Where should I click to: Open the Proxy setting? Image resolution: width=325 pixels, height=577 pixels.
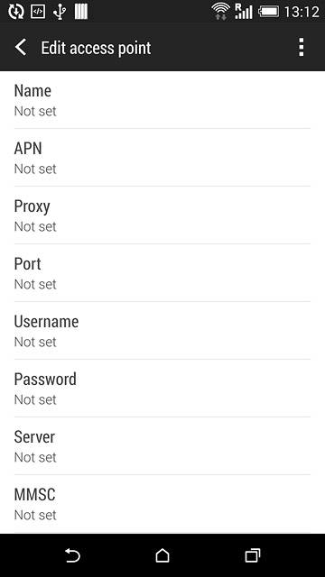click(x=162, y=215)
